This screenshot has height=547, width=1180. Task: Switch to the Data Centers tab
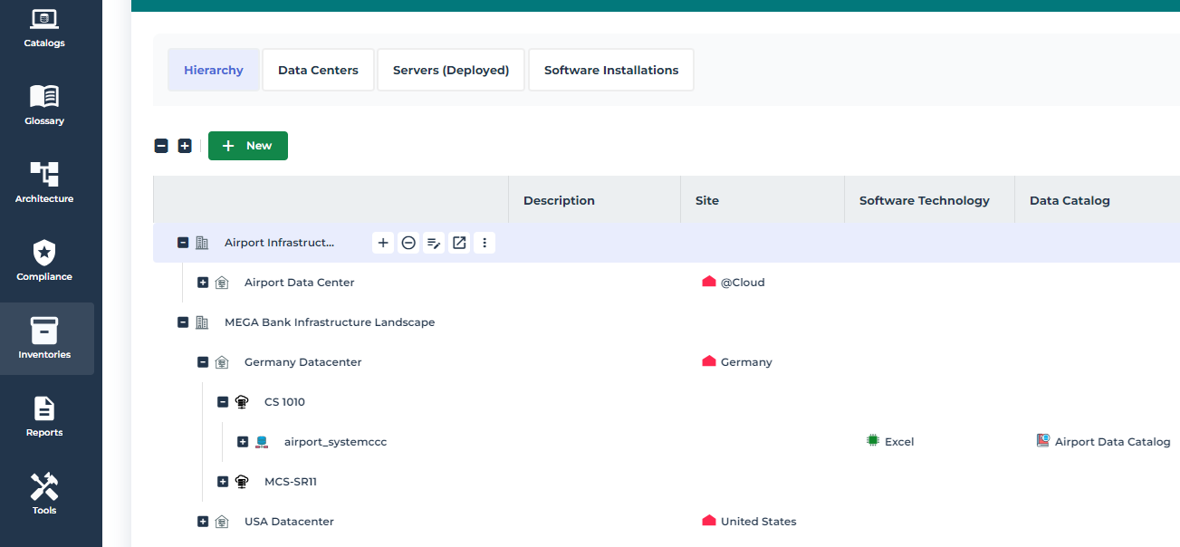coord(318,71)
